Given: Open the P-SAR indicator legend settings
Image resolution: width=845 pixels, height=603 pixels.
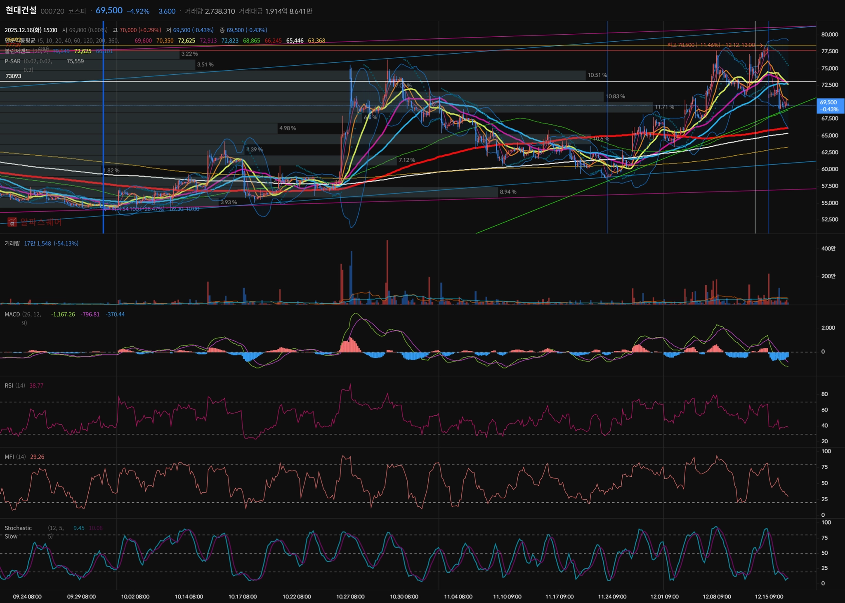Looking at the screenshot, I should pyautogui.click(x=12, y=61).
